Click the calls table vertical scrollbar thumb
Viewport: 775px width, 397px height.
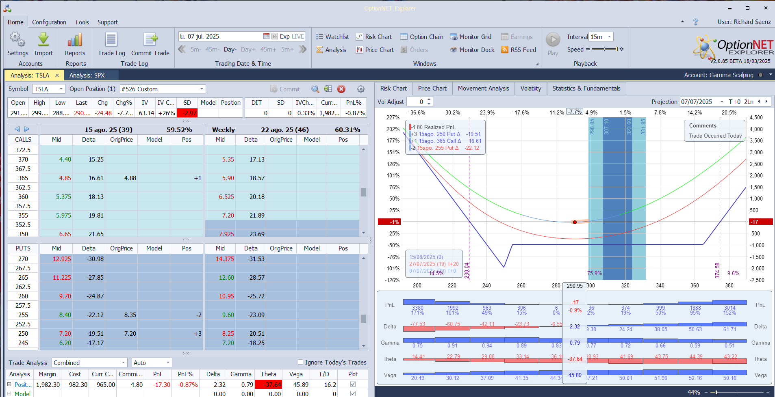363,192
